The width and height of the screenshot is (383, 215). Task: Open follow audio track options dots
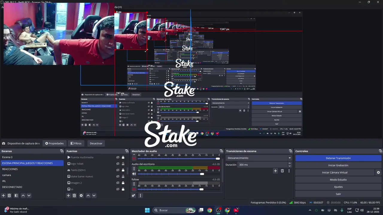point(134,184)
